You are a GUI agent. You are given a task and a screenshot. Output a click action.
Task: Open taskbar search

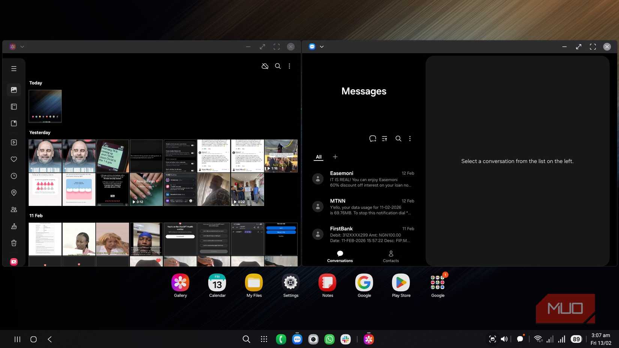[x=246, y=339]
